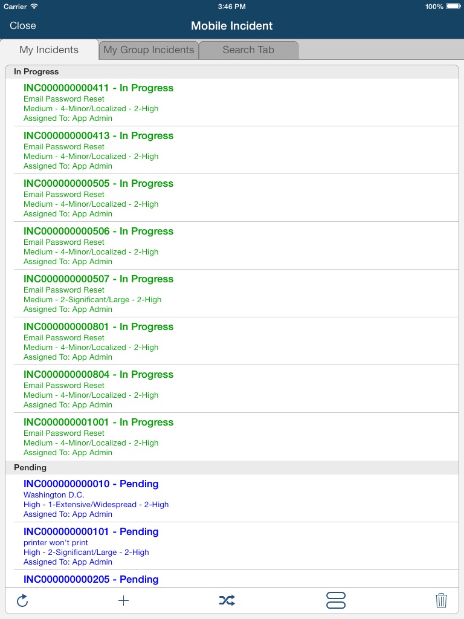Select the My Incidents tab
Viewport: 464px width, 619px height.
(49, 50)
